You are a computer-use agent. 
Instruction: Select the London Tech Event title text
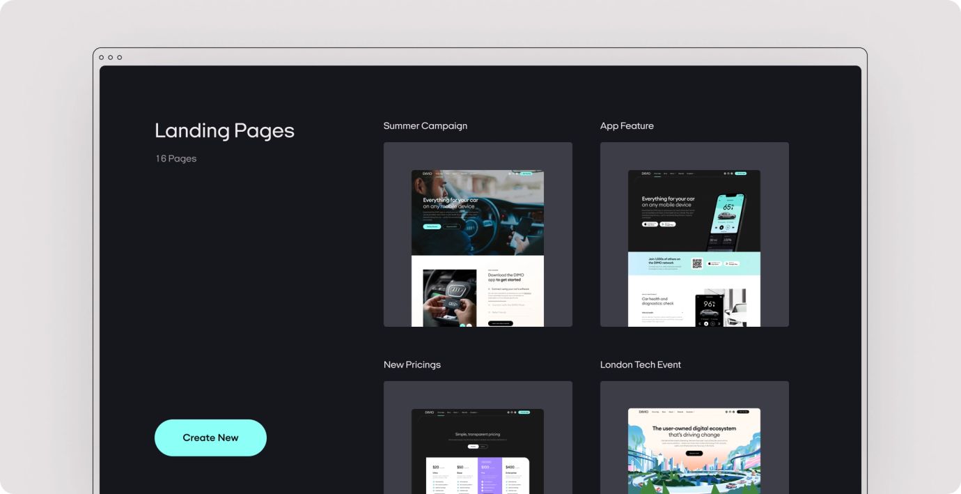[641, 364]
